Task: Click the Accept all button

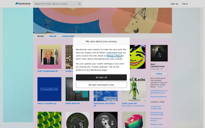Action: coord(101,77)
